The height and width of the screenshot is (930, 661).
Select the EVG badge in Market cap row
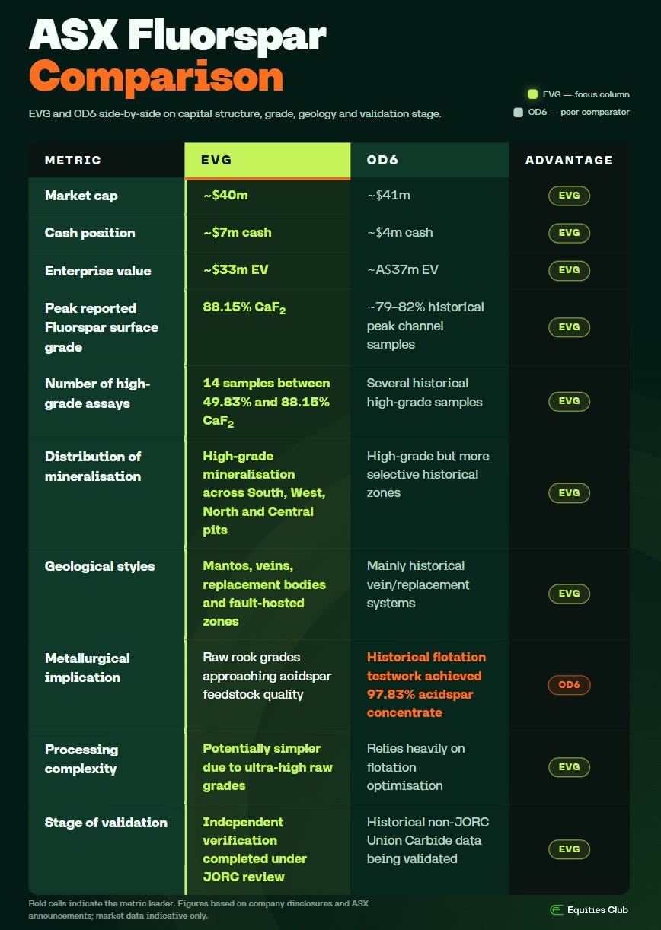click(569, 196)
